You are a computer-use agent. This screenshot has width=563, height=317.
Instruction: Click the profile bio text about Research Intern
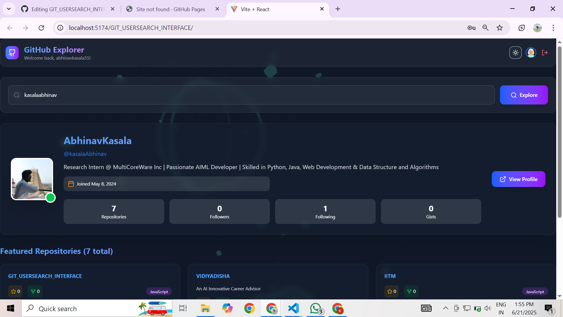click(251, 167)
